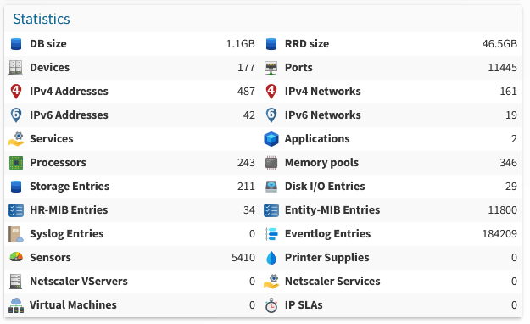This screenshot has height=324, width=530.
Task: Click the Virtual Machines cloud icon
Action: (x=16, y=305)
